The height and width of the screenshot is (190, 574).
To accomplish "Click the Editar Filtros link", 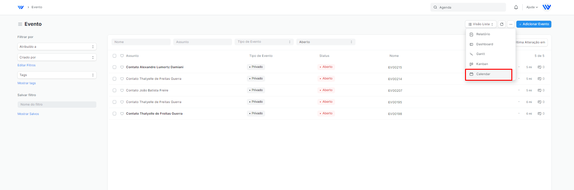I will tap(26, 65).
